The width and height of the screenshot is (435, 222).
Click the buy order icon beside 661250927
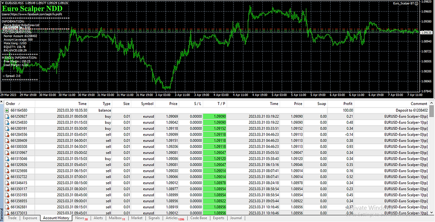click(7, 117)
